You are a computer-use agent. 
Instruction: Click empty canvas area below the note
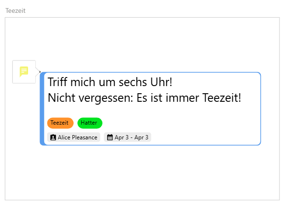(142, 172)
